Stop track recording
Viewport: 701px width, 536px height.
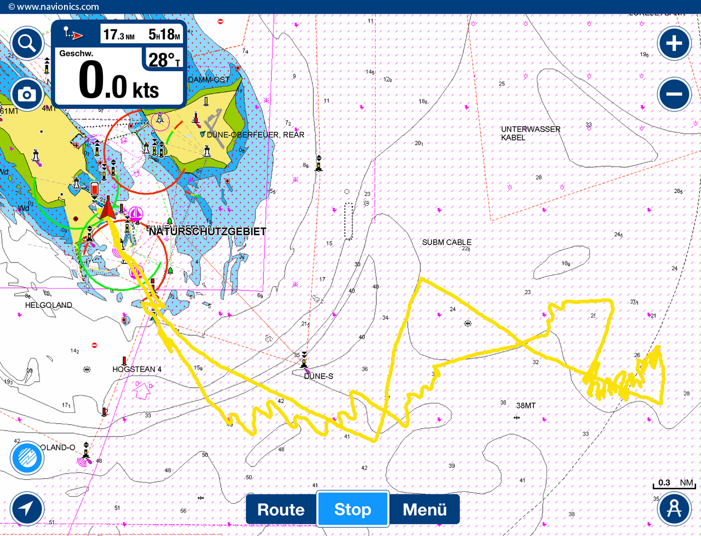point(353,509)
